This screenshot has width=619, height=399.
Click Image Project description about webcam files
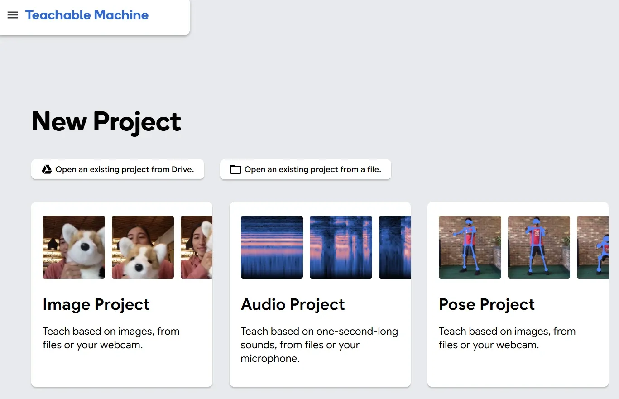click(111, 338)
